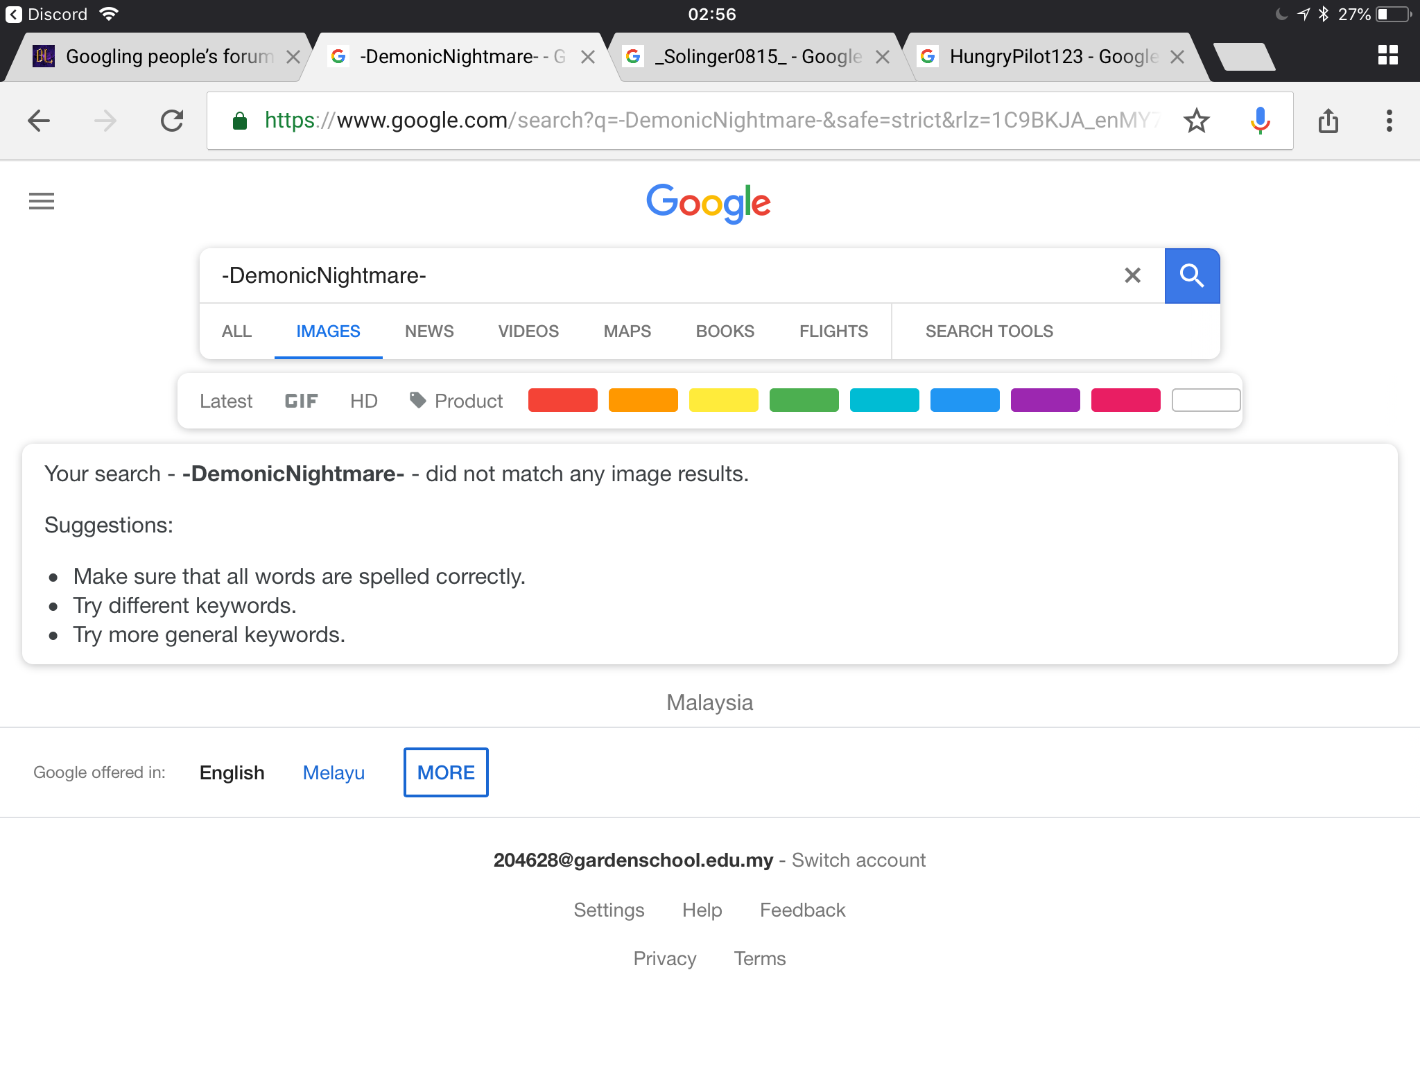
Task: Select the VIDEOS search tab
Action: coord(528,331)
